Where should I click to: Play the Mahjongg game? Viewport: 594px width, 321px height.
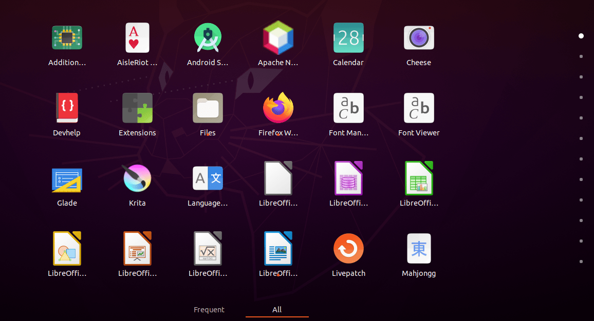pos(419,248)
